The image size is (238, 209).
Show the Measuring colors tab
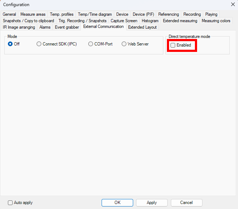(216, 21)
